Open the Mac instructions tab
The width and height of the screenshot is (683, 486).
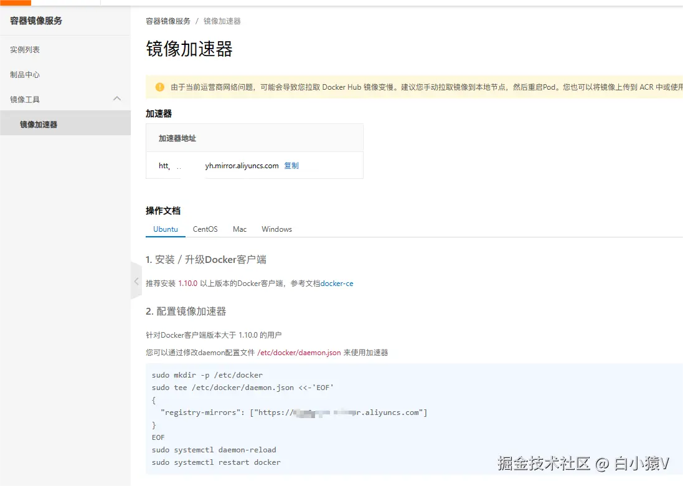pos(239,229)
